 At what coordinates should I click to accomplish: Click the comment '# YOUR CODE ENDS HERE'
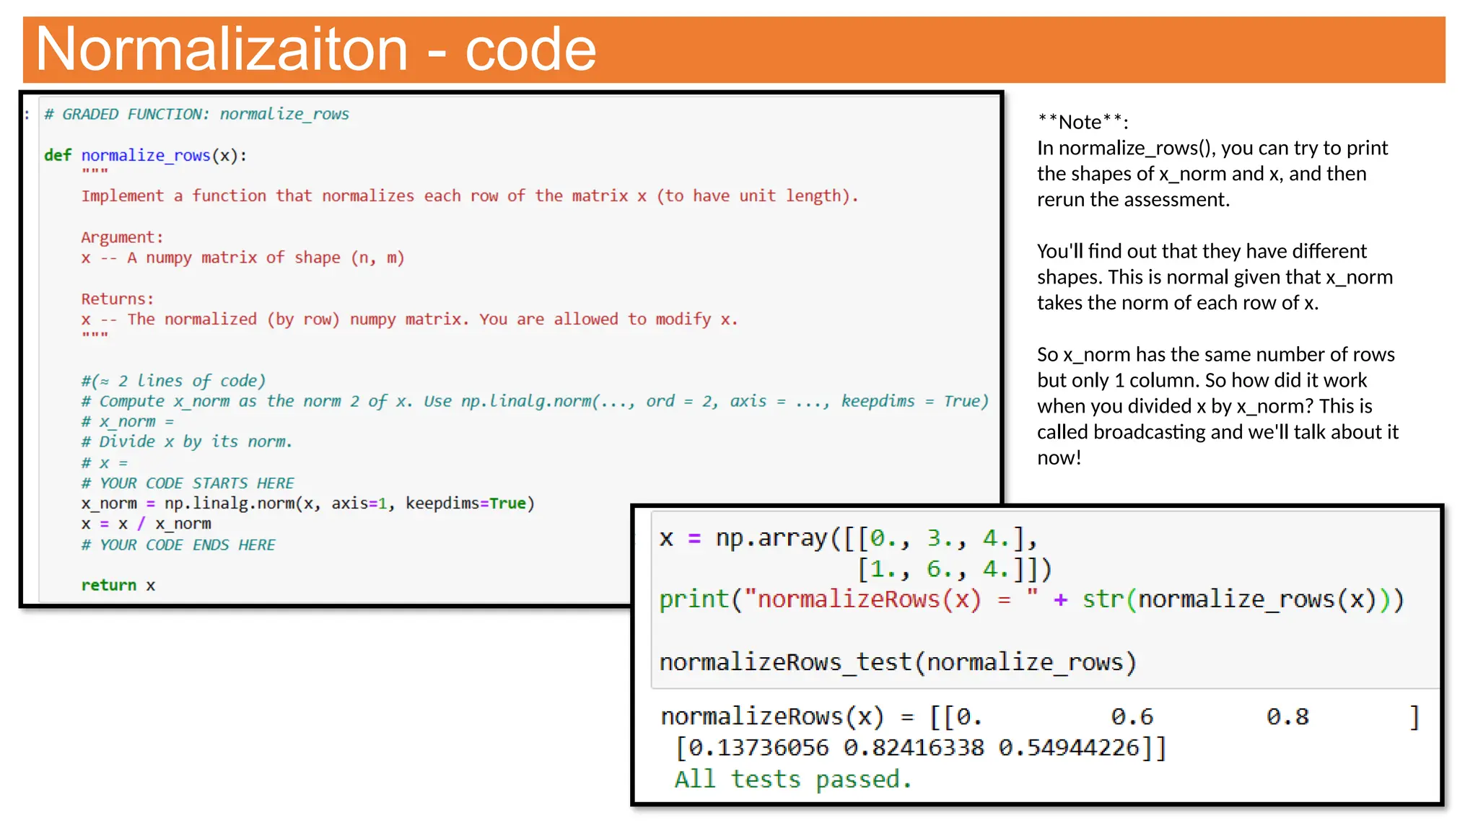[x=178, y=545]
